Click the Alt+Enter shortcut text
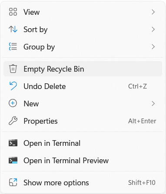Image resolution: width=166 pixels, height=194 pixels. tap(142, 121)
